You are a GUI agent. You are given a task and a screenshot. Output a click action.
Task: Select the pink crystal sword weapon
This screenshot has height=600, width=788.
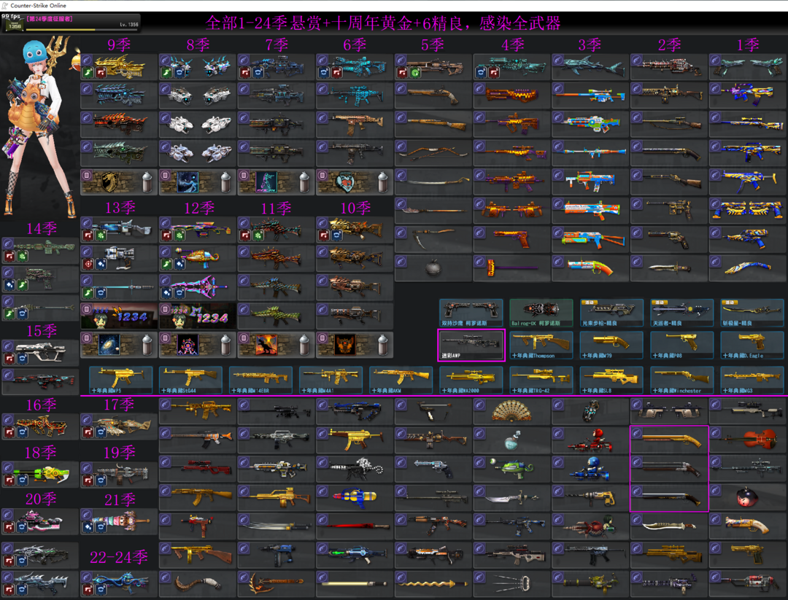click(198, 288)
